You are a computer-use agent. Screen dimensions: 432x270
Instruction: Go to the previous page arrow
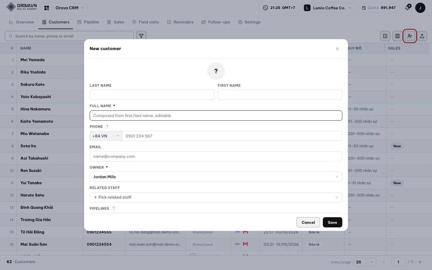coord(384,262)
